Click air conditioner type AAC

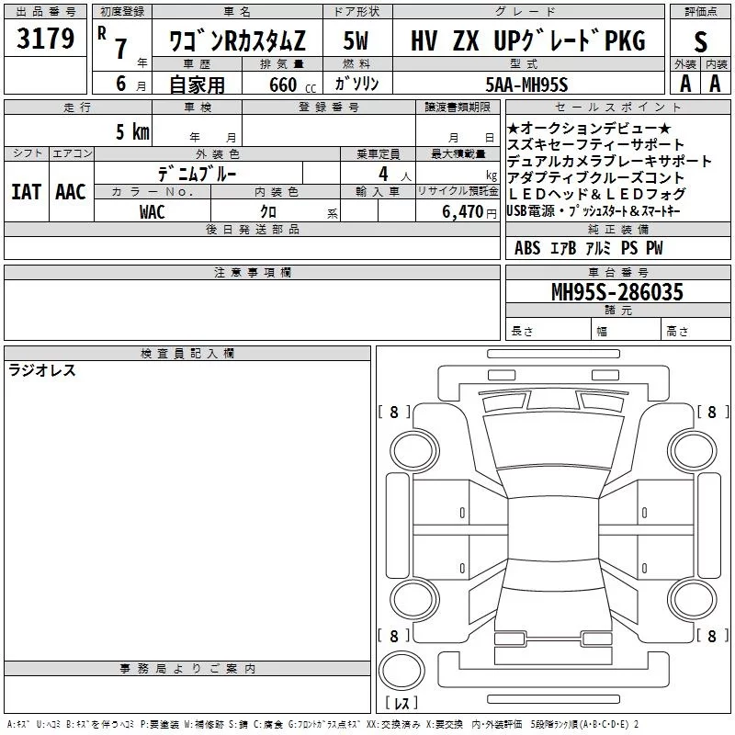pos(71,192)
